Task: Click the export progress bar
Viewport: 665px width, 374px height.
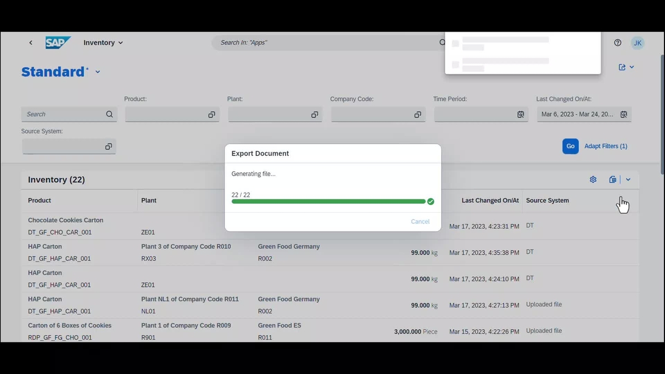Action: [x=329, y=202]
